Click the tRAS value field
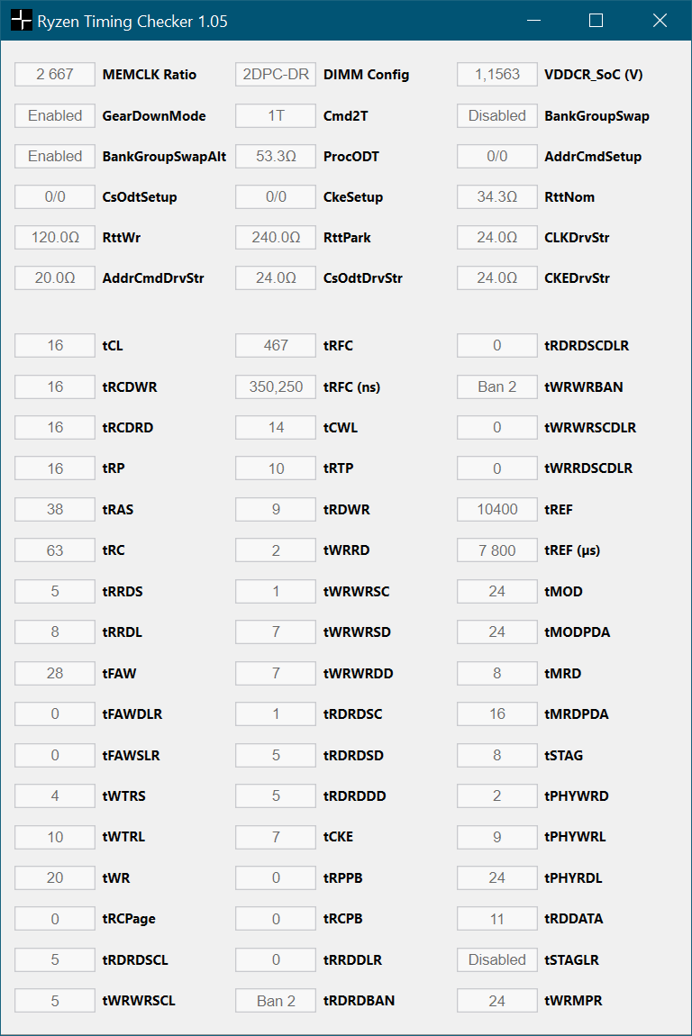The height and width of the screenshot is (1036, 692). pos(55,509)
